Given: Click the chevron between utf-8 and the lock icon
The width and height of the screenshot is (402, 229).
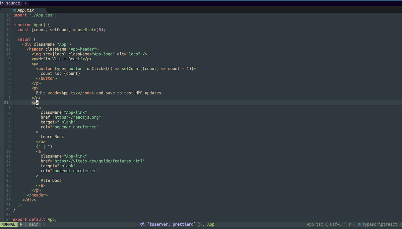Looking at the screenshot, I should (344, 224).
